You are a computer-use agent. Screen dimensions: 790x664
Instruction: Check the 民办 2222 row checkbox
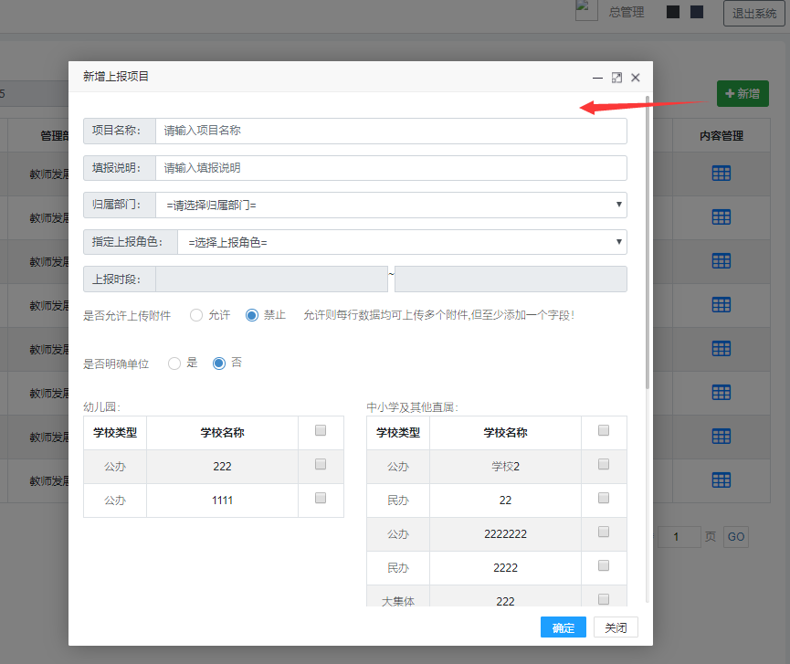click(604, 565)
